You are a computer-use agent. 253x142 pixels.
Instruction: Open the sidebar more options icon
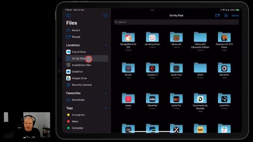(x=105, y=15)
